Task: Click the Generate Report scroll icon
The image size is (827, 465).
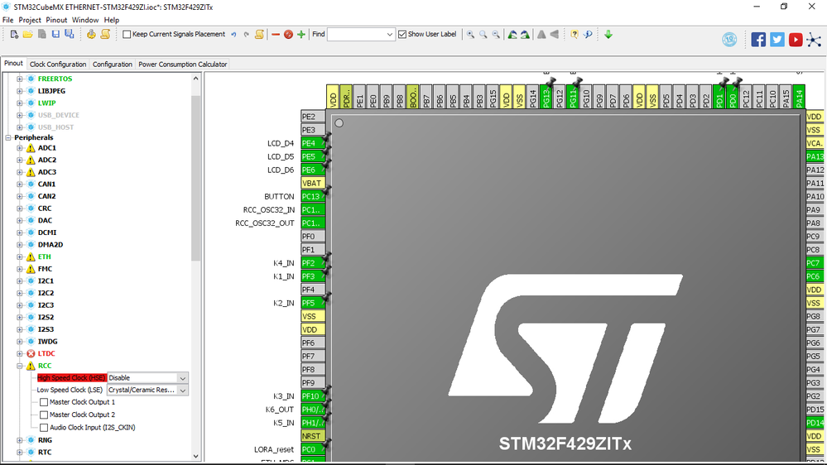Action: (x=105, y=34)
